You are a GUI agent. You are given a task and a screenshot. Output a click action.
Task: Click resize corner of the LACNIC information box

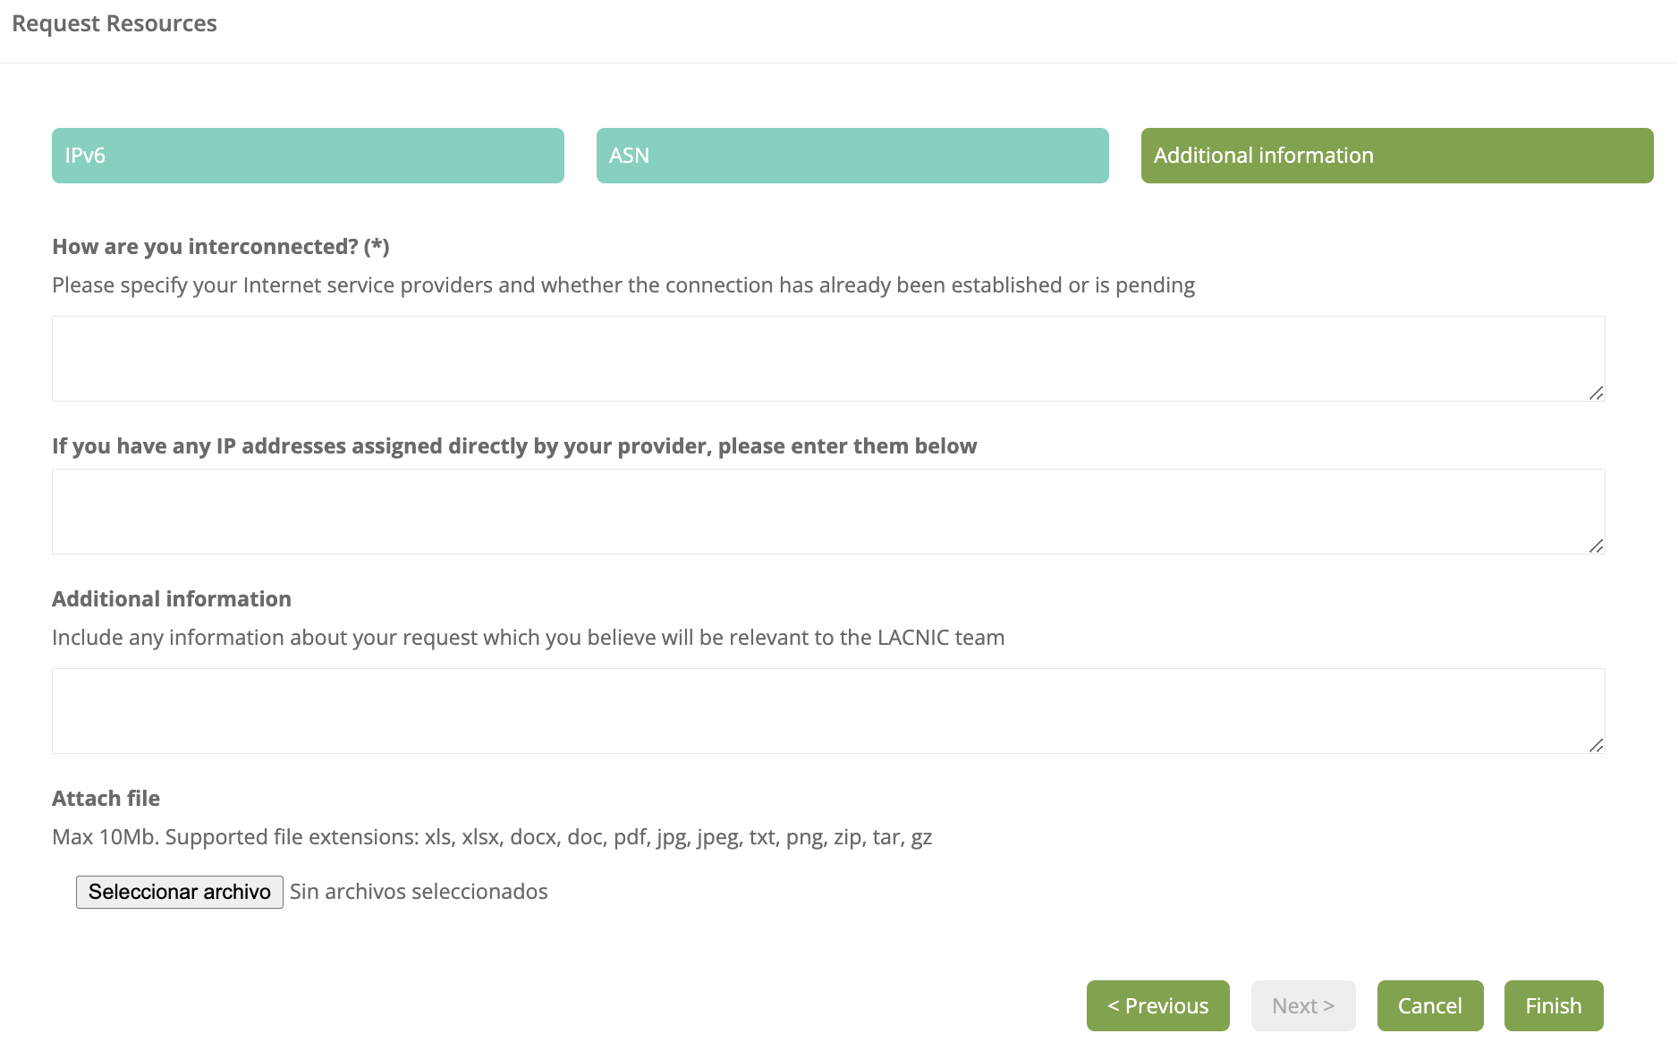[1596, 745]
